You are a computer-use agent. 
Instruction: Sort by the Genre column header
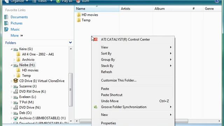pos(212,8)
